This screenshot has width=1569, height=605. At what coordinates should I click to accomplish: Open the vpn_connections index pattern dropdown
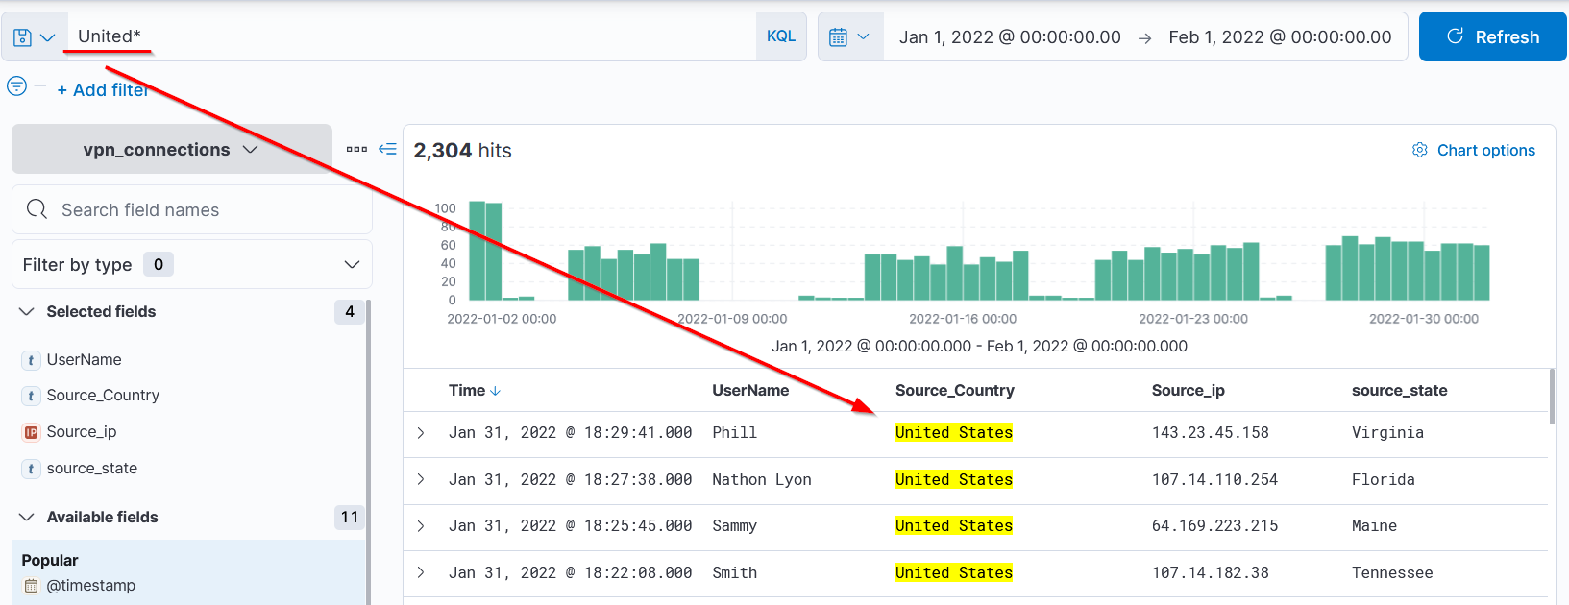[x=171, y=150]
